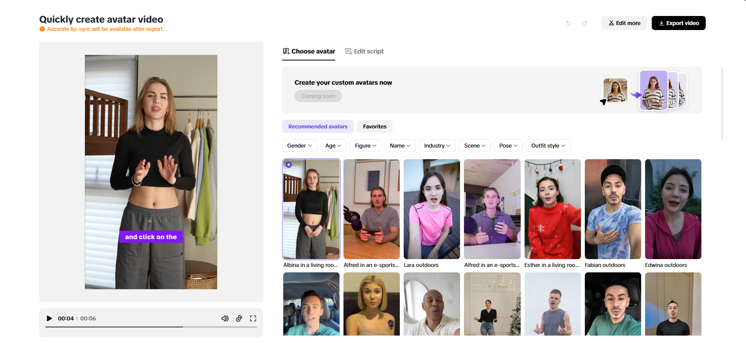The image size is (746, 343).
Task: Play the avatar video preview
Action: 49,318
